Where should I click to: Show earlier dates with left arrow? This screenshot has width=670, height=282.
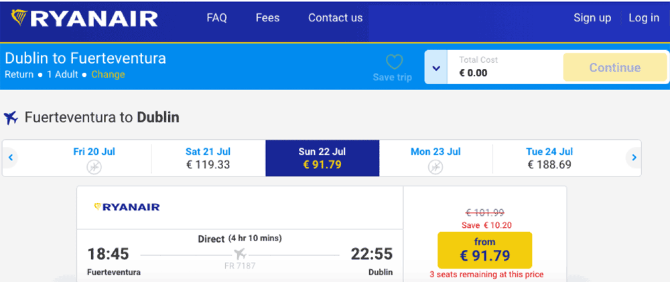click(11, 158)
